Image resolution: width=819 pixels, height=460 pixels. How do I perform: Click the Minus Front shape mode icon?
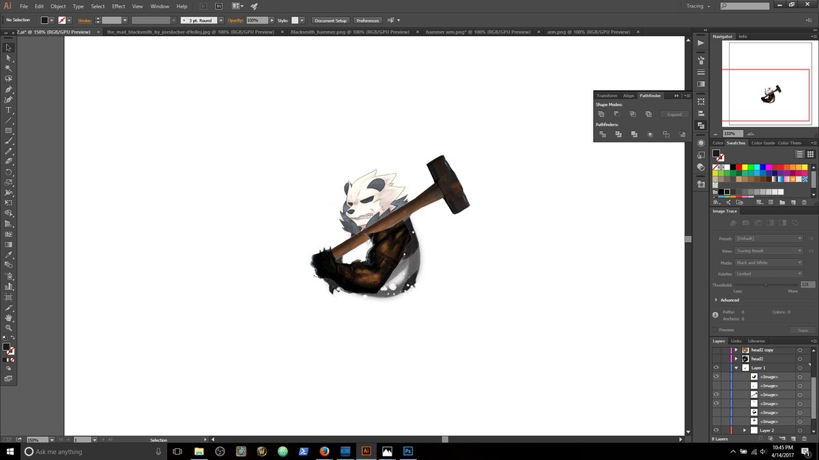point(616,114)
